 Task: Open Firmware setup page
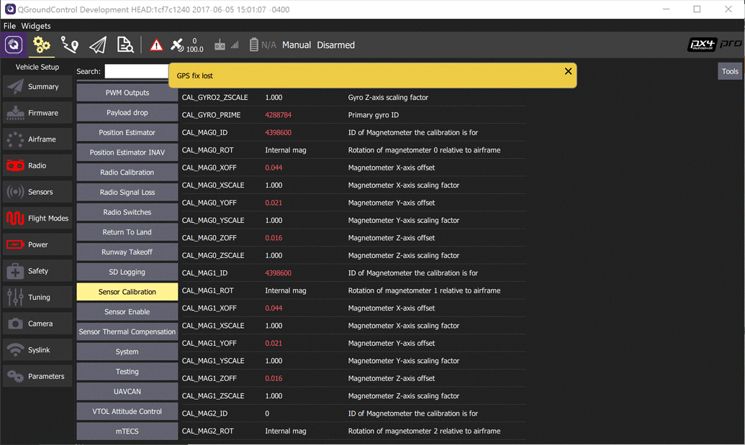click(37, 113)
